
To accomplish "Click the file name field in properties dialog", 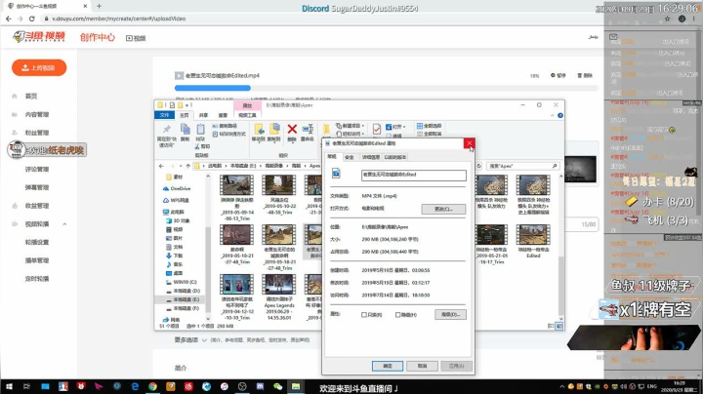I will [413, 176].
